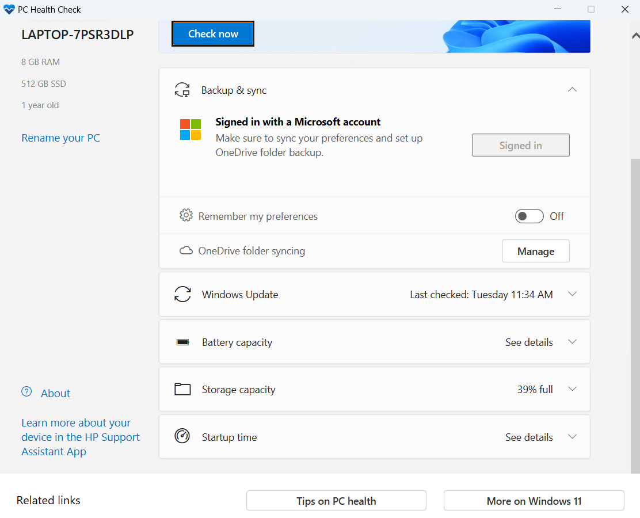Toggle Remember my preferences switch
640x518 pixels.
[529, 216]
